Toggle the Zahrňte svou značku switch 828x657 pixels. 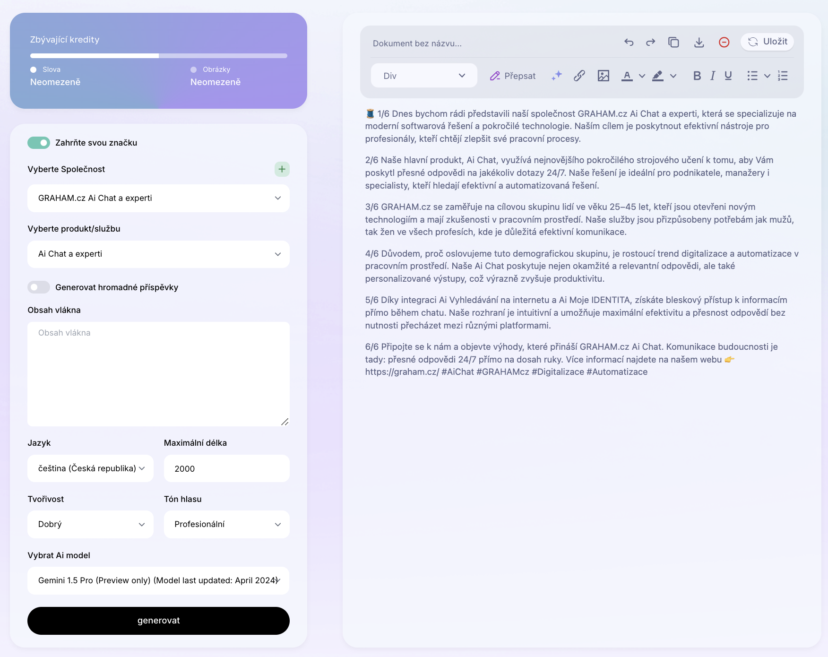point(39,143)
